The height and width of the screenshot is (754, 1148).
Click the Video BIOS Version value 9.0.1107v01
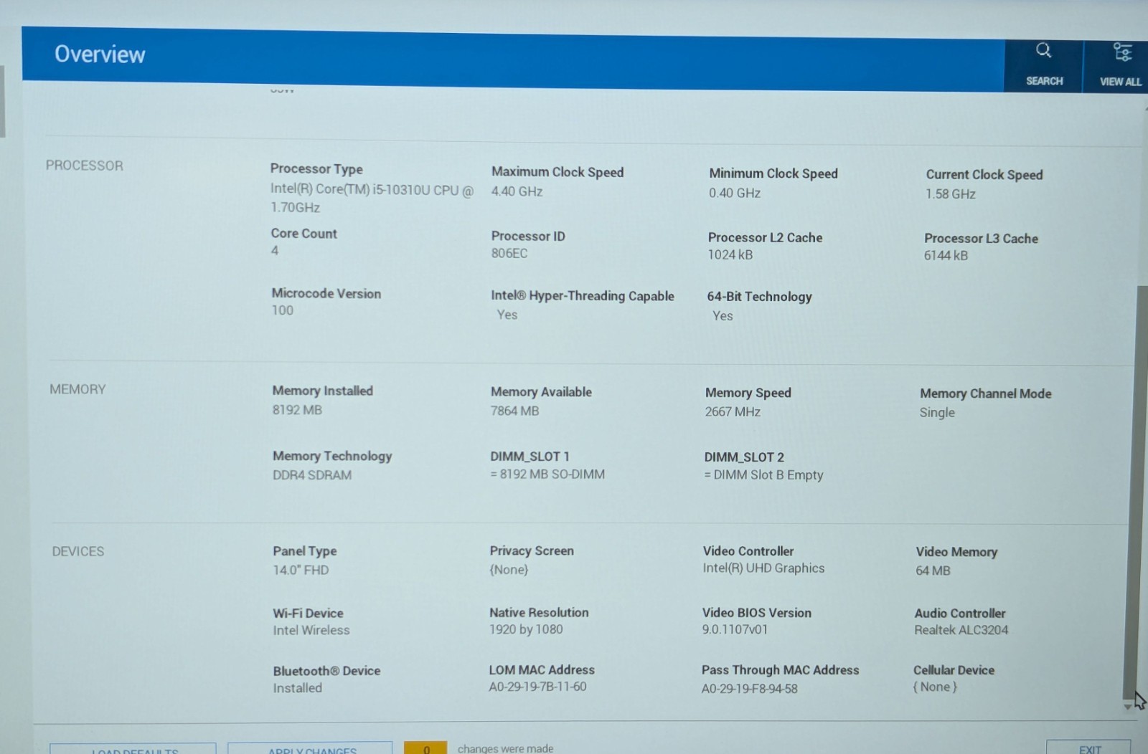tap(735, 630)
